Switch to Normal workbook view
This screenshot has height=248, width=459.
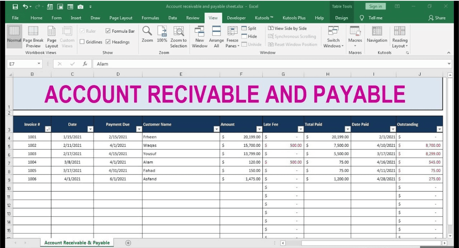tap(14, 36)
